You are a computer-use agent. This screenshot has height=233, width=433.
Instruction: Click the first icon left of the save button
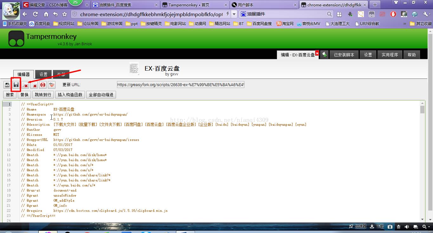pos(7,85)
